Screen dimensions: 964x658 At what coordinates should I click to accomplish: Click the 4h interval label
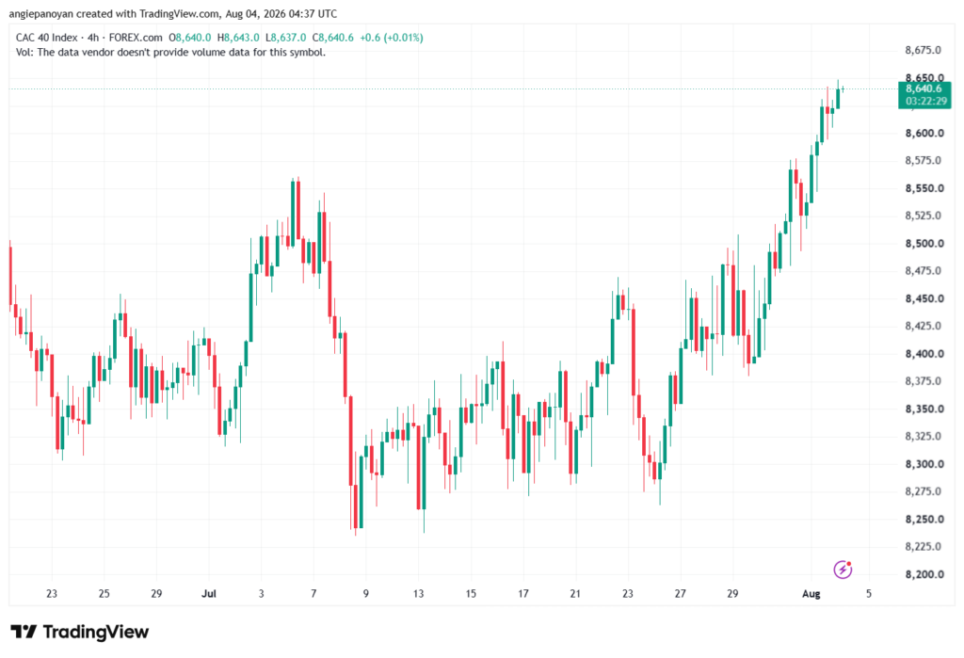[x=93, y=38]
